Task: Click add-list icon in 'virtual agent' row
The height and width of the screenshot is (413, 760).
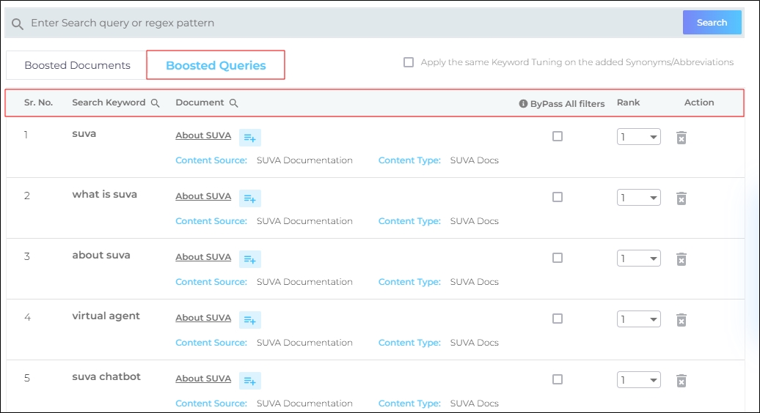Action: click(x=250, y=320)
